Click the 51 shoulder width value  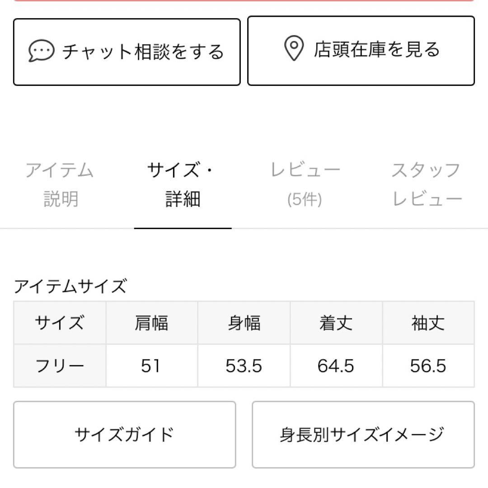tap(150, 366)
